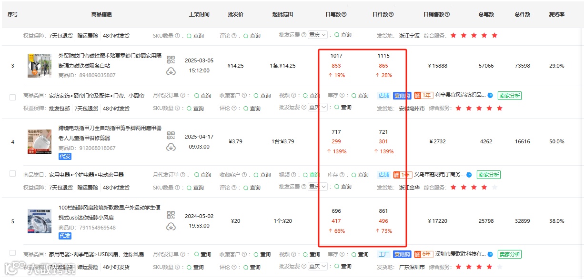Screen dimensions: 584x279
Task: Click help icon beside 日笔数 header
Action: pyautogui.click(x=344, y=14)
